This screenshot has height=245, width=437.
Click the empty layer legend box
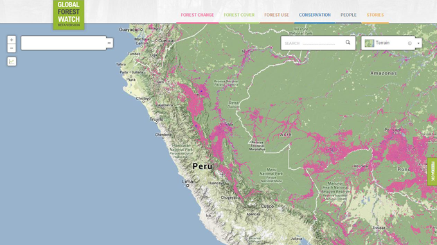pos(64,43)
